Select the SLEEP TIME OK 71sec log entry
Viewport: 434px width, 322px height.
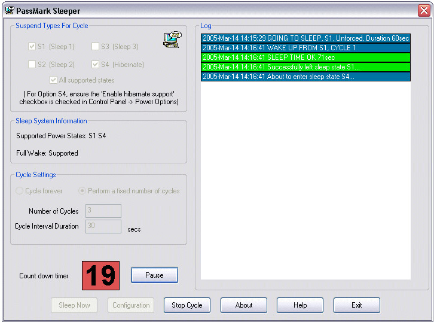305,57
